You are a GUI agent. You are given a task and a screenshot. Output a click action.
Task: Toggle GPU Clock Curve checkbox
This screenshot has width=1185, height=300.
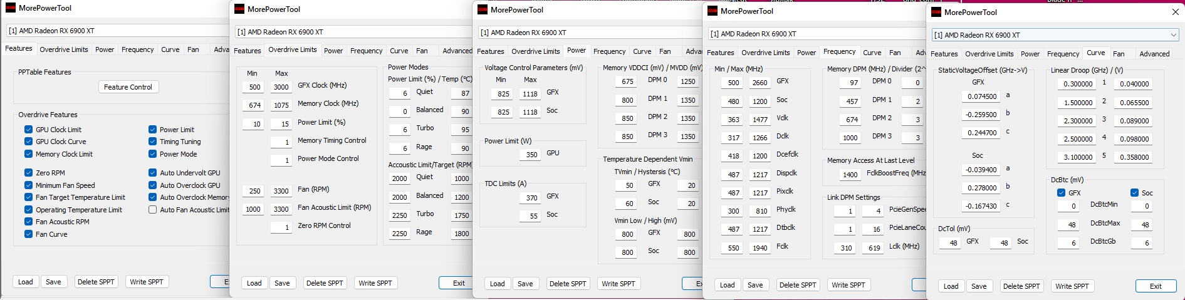tap(28, 142)
